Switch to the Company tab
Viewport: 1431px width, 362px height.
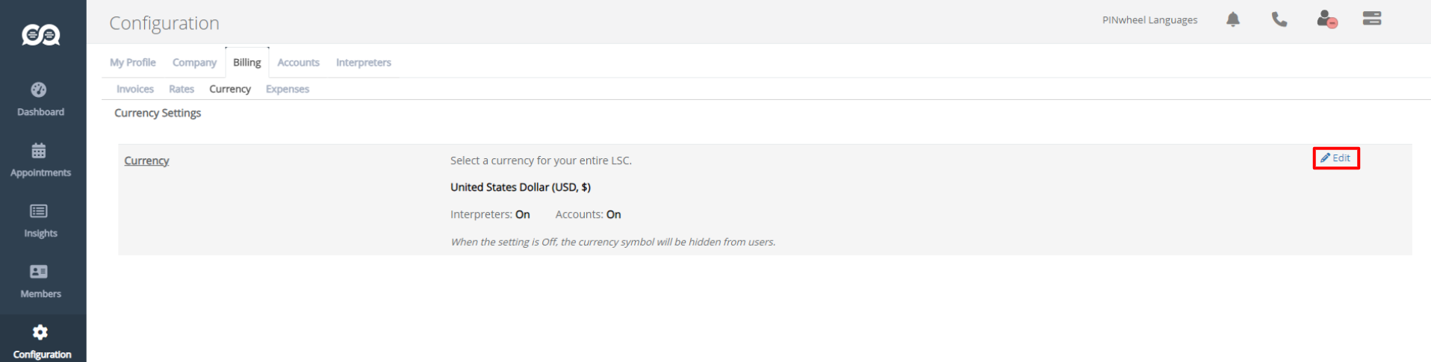pyautogui.click(x=194, y=63)
